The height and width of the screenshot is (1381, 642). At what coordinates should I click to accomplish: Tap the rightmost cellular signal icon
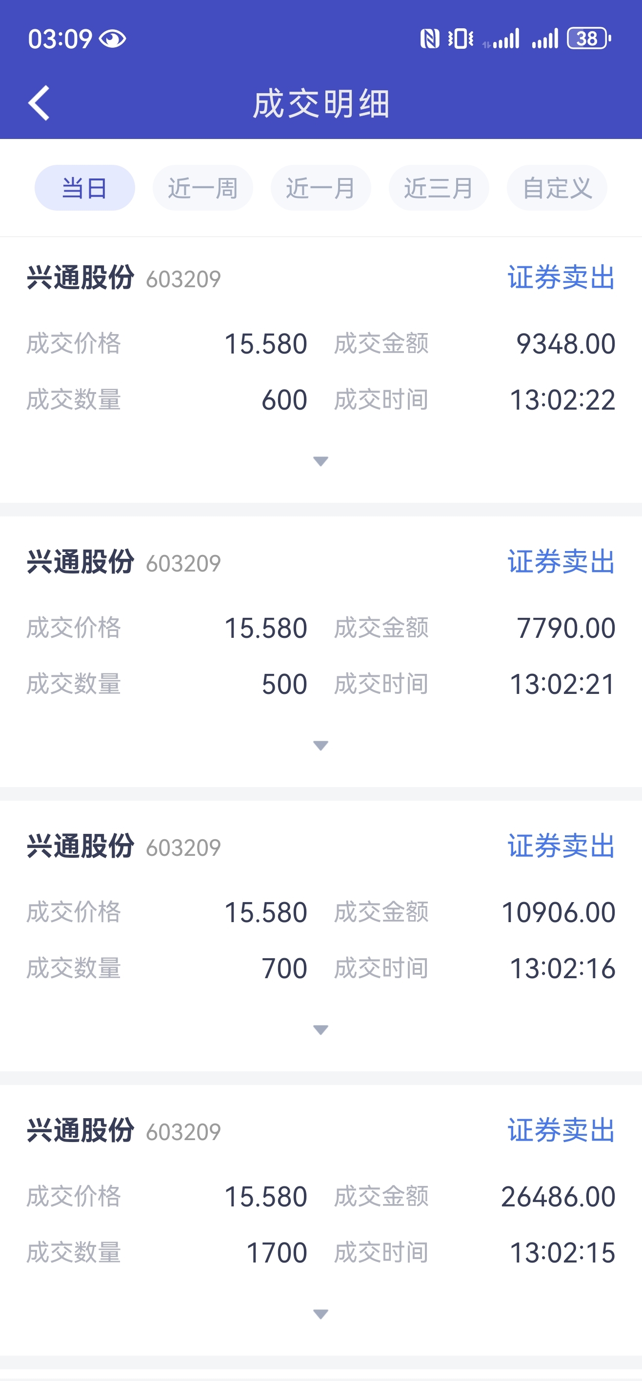tap(545, 39)
